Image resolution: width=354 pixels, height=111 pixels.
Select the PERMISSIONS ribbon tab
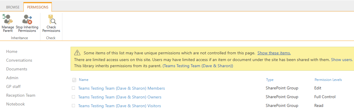click(x=38, y=7)
